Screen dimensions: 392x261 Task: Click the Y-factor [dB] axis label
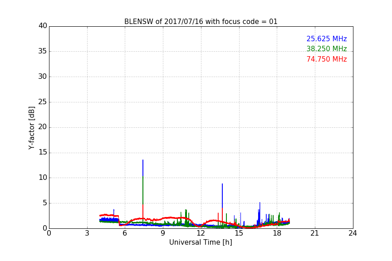click(31, 128)
